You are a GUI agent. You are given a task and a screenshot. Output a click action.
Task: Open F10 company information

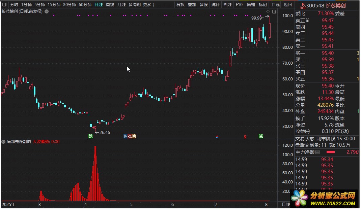coord(239,5)
